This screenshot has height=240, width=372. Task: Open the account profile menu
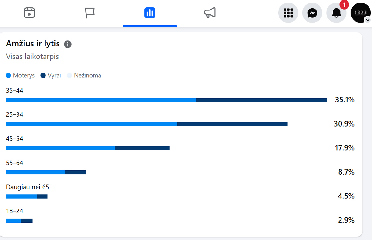click(361, 13)
